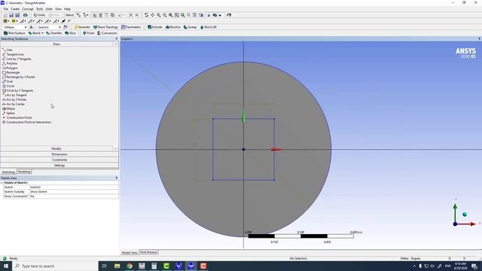
Task: Select Construction Point at Intersection tool
Action: click(x=27, y=122)
